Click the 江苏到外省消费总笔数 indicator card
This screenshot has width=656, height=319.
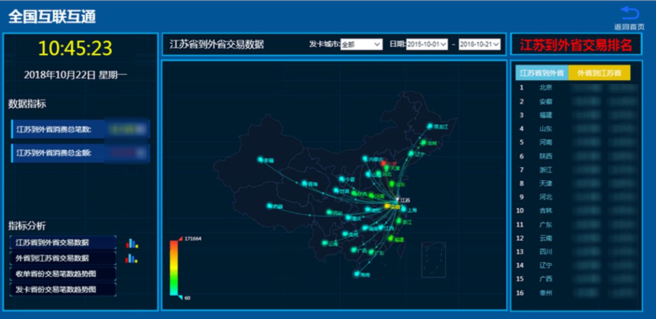click(80, 130)
